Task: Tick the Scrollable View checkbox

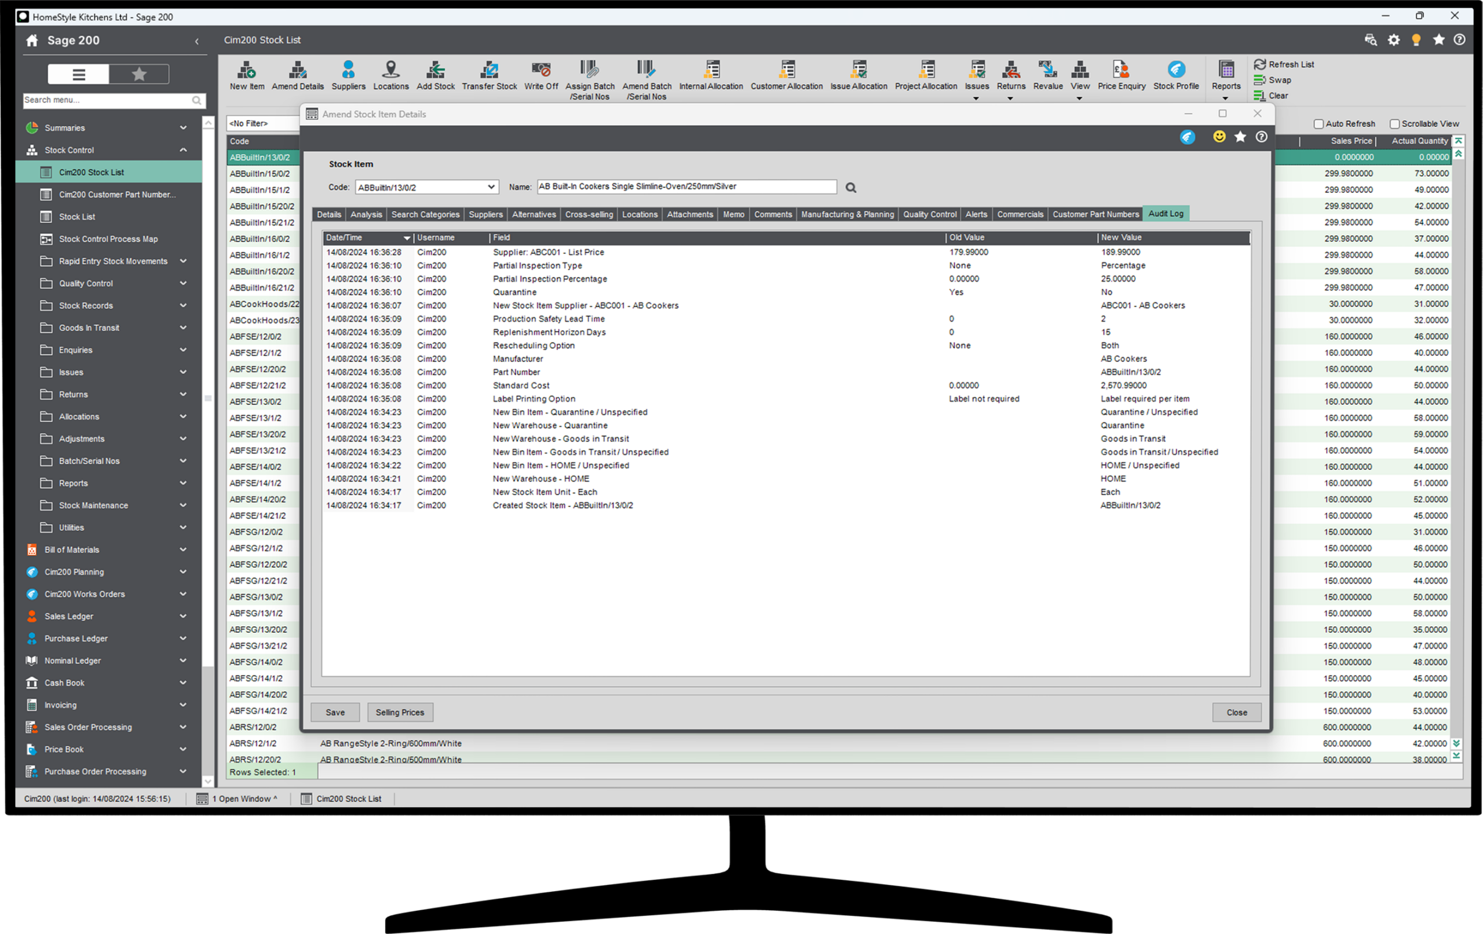Action: coord(1394,124)
